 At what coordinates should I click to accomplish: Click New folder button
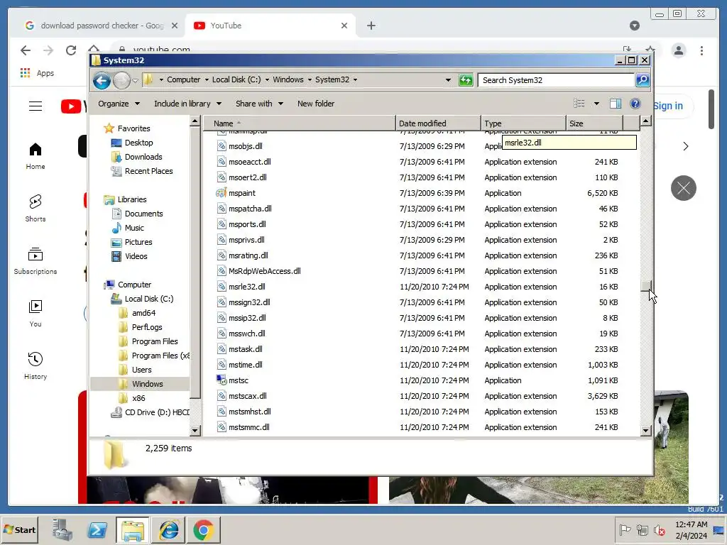click(x=316, y=104)
